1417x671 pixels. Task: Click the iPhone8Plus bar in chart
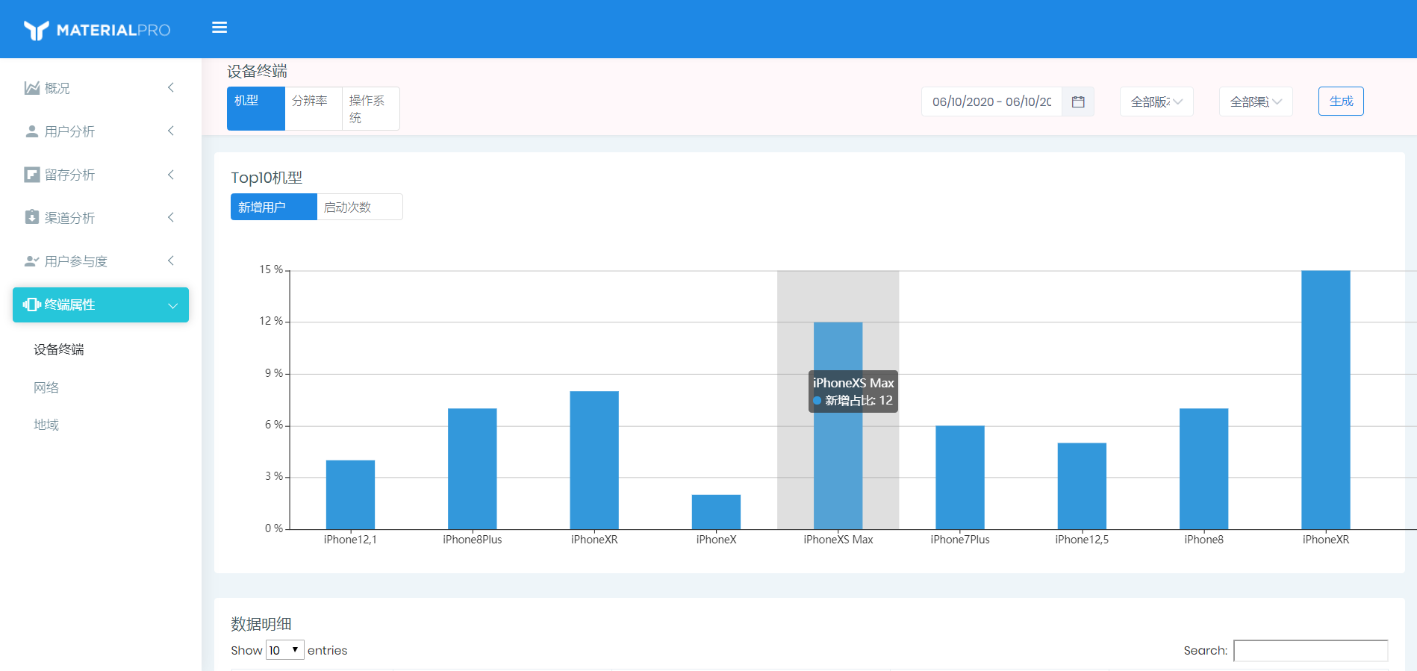coord(473,469)
